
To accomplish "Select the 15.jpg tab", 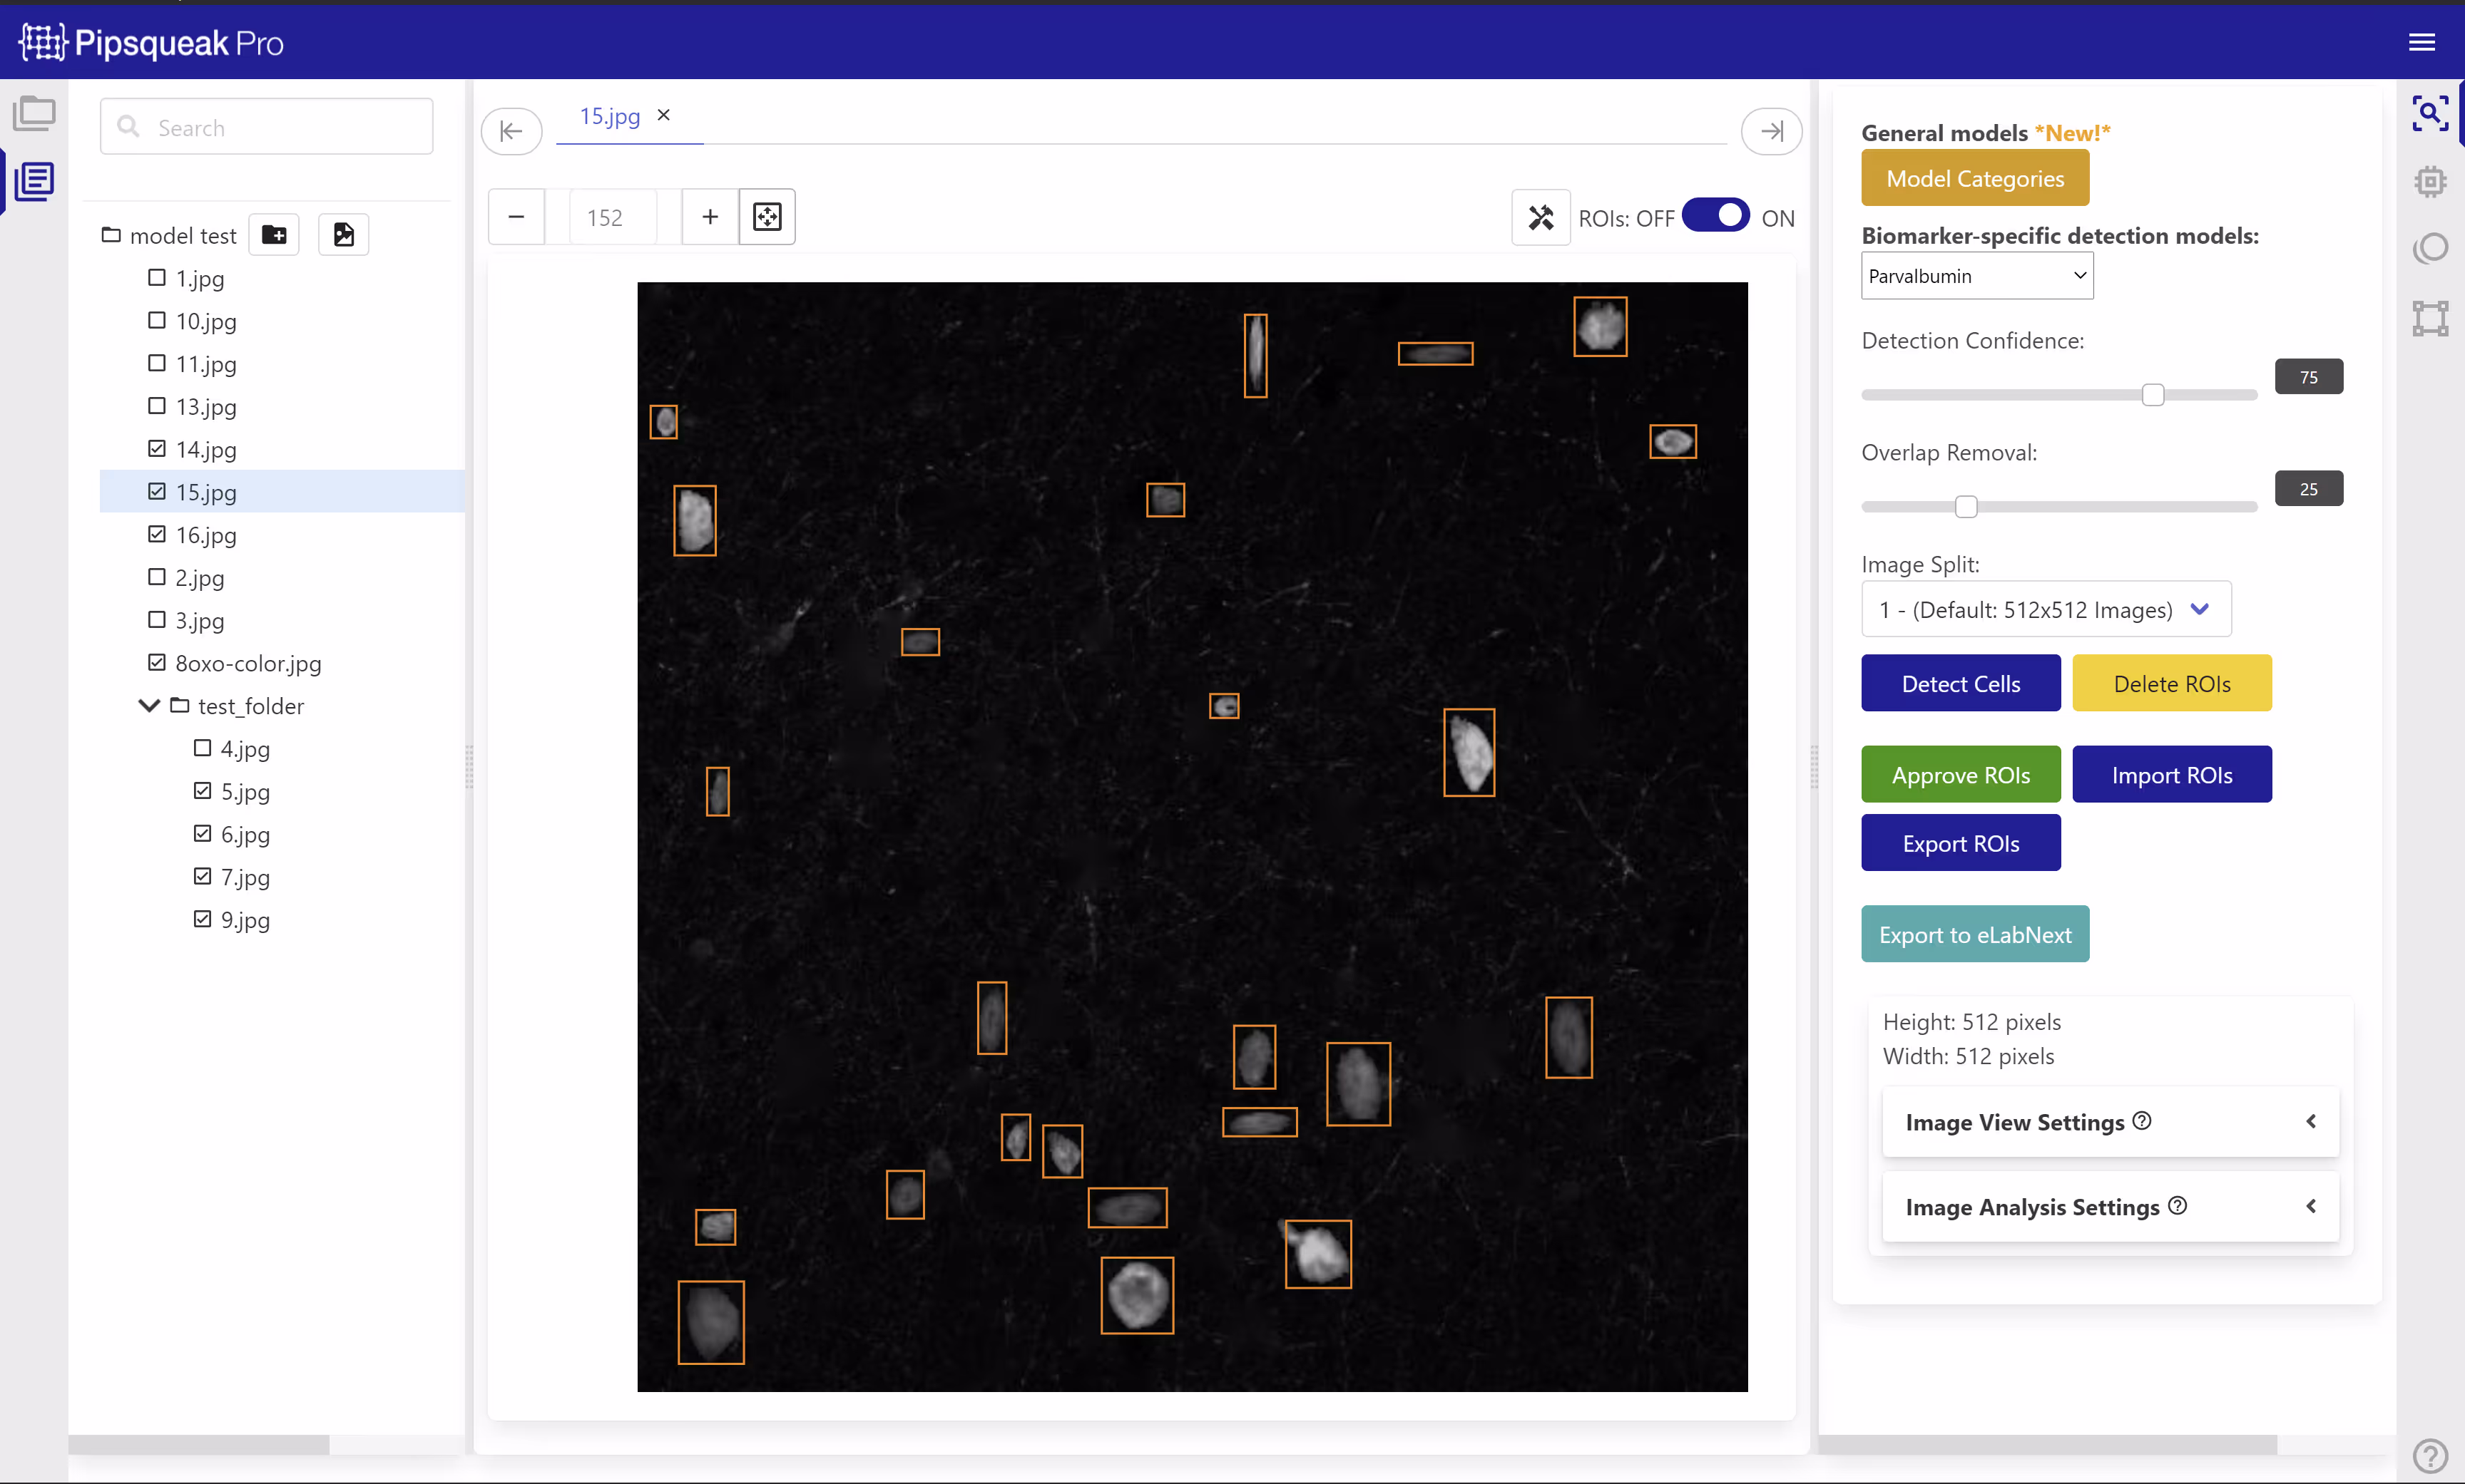I will [609, 116].
